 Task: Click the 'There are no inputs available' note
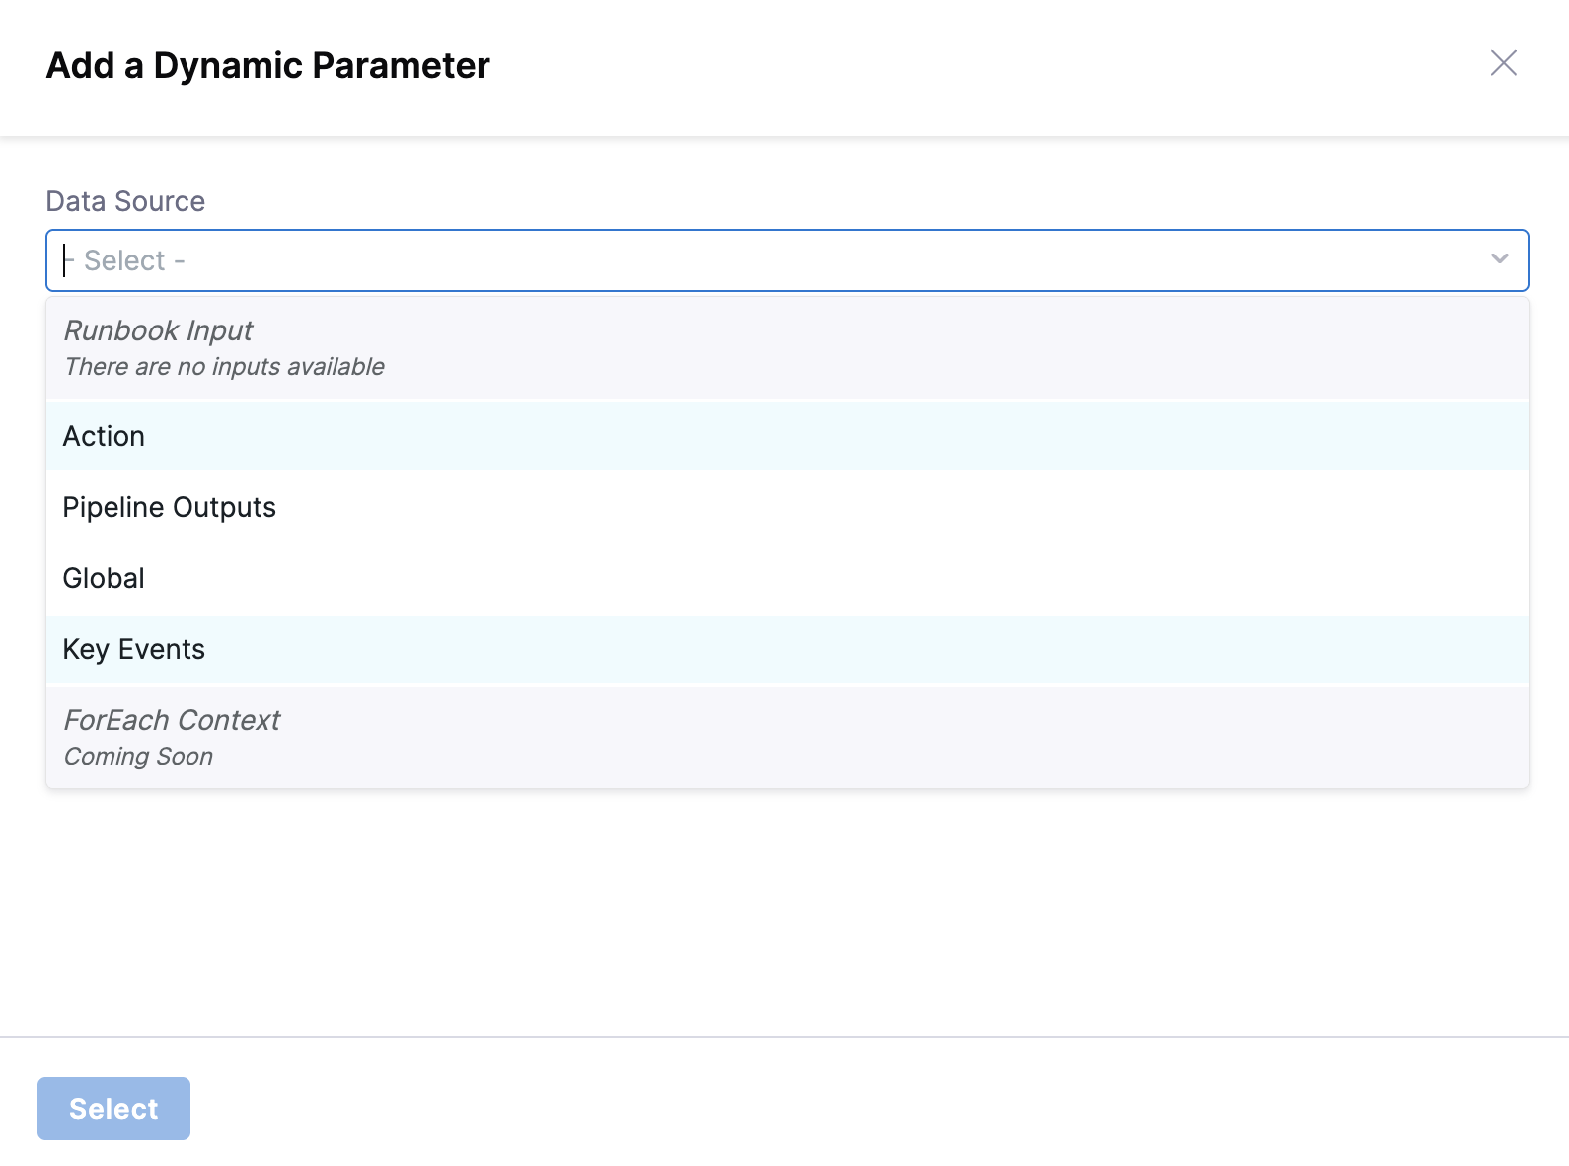[x=224, y=367]
